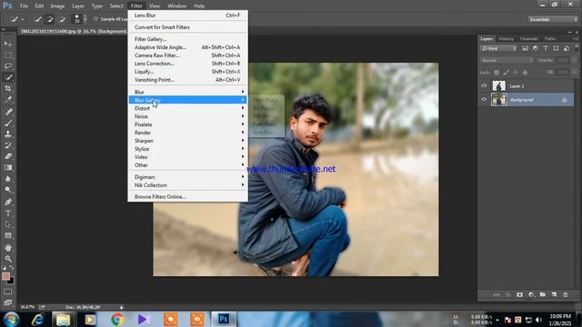Select the Pen tool
Screen dimensions: 582x327
(8, 202)
